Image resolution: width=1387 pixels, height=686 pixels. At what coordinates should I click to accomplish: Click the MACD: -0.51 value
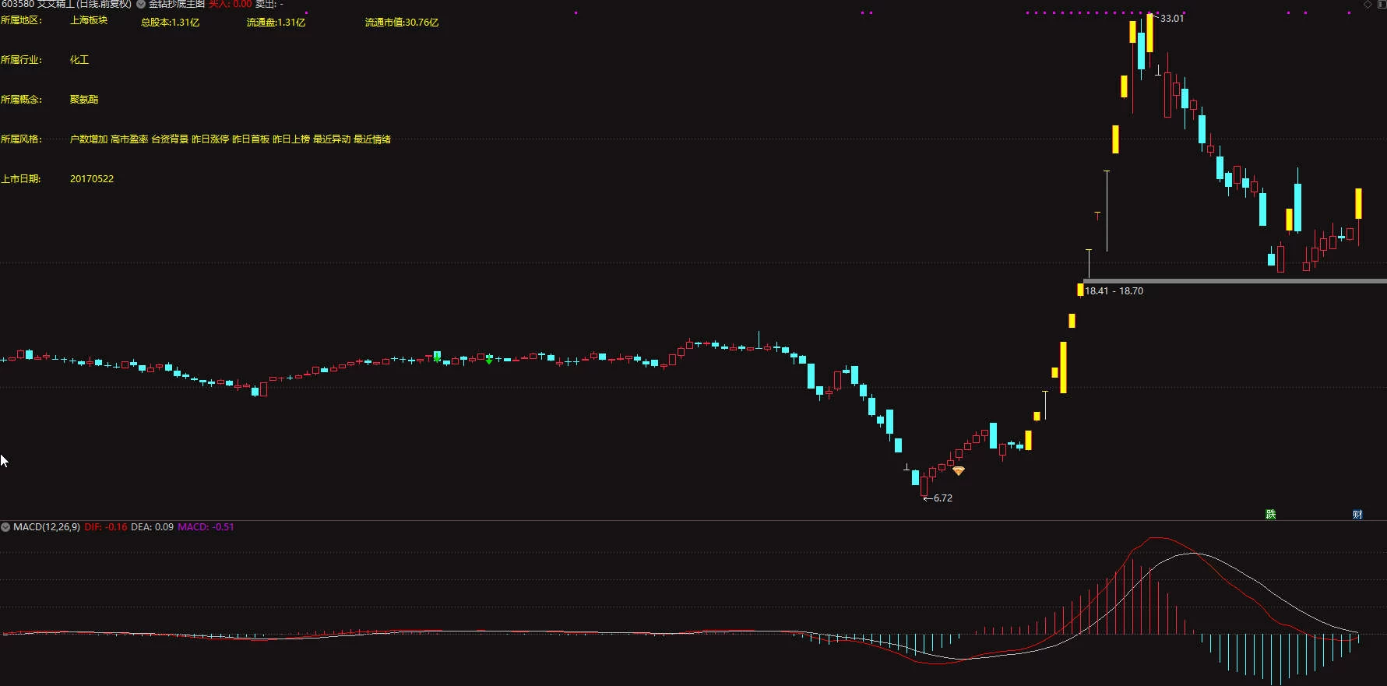coord(206,527)
